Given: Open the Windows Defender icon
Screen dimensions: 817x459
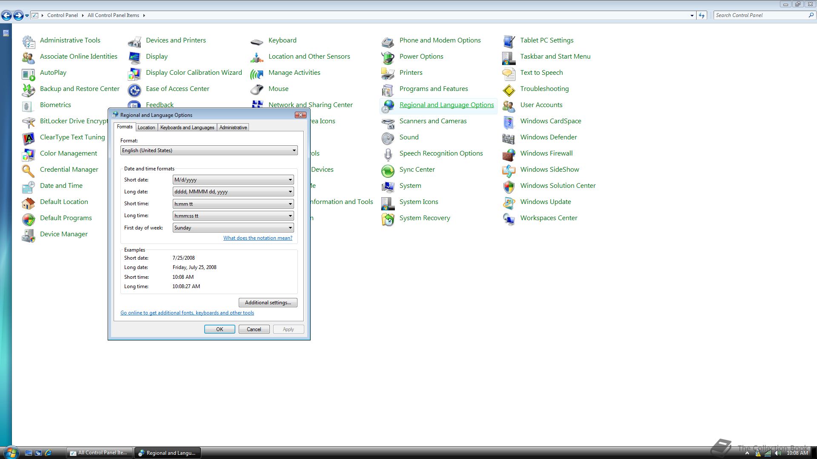Looking at the screenshot, I should [508, 138].
